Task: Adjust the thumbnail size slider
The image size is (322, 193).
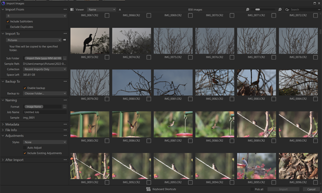Action: [x=257, y=9]
